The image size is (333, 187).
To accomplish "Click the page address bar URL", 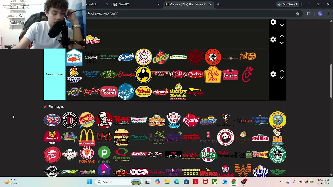I will (102, 14).
